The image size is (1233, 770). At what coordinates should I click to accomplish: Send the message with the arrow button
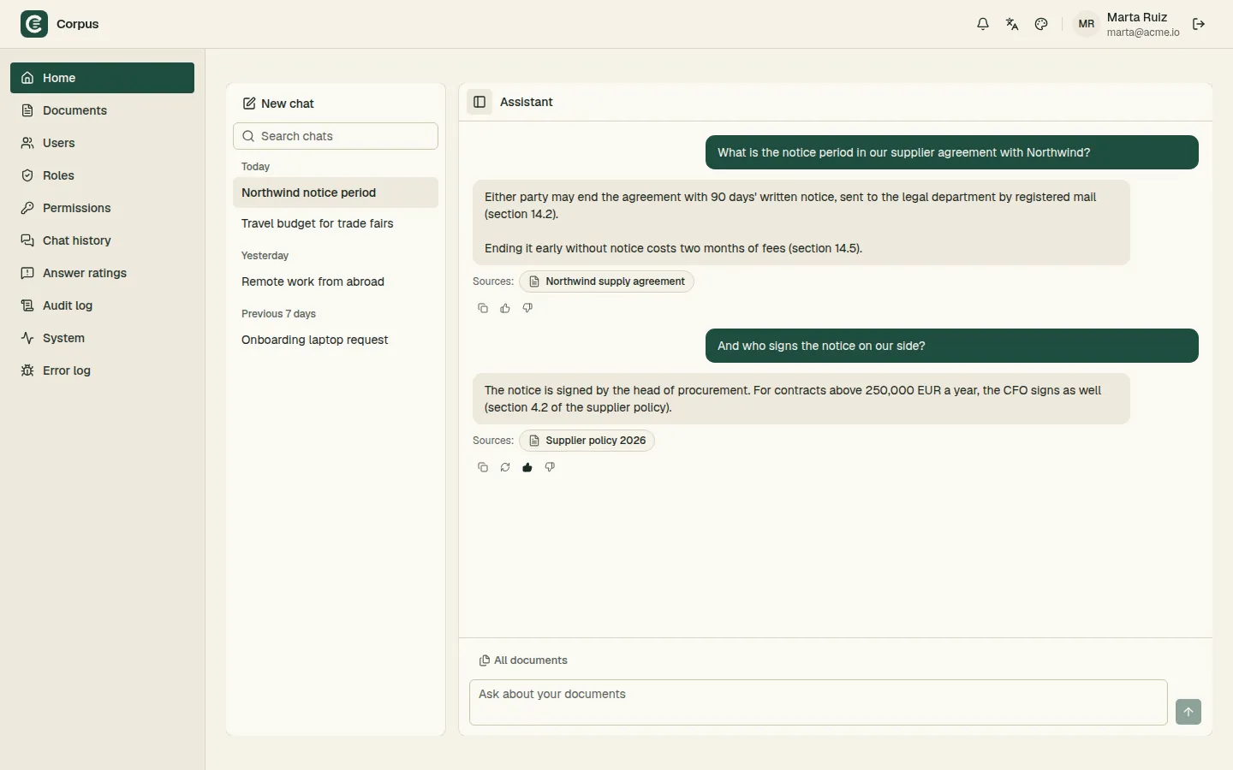pyautogui.click(x=1188, y=712)
